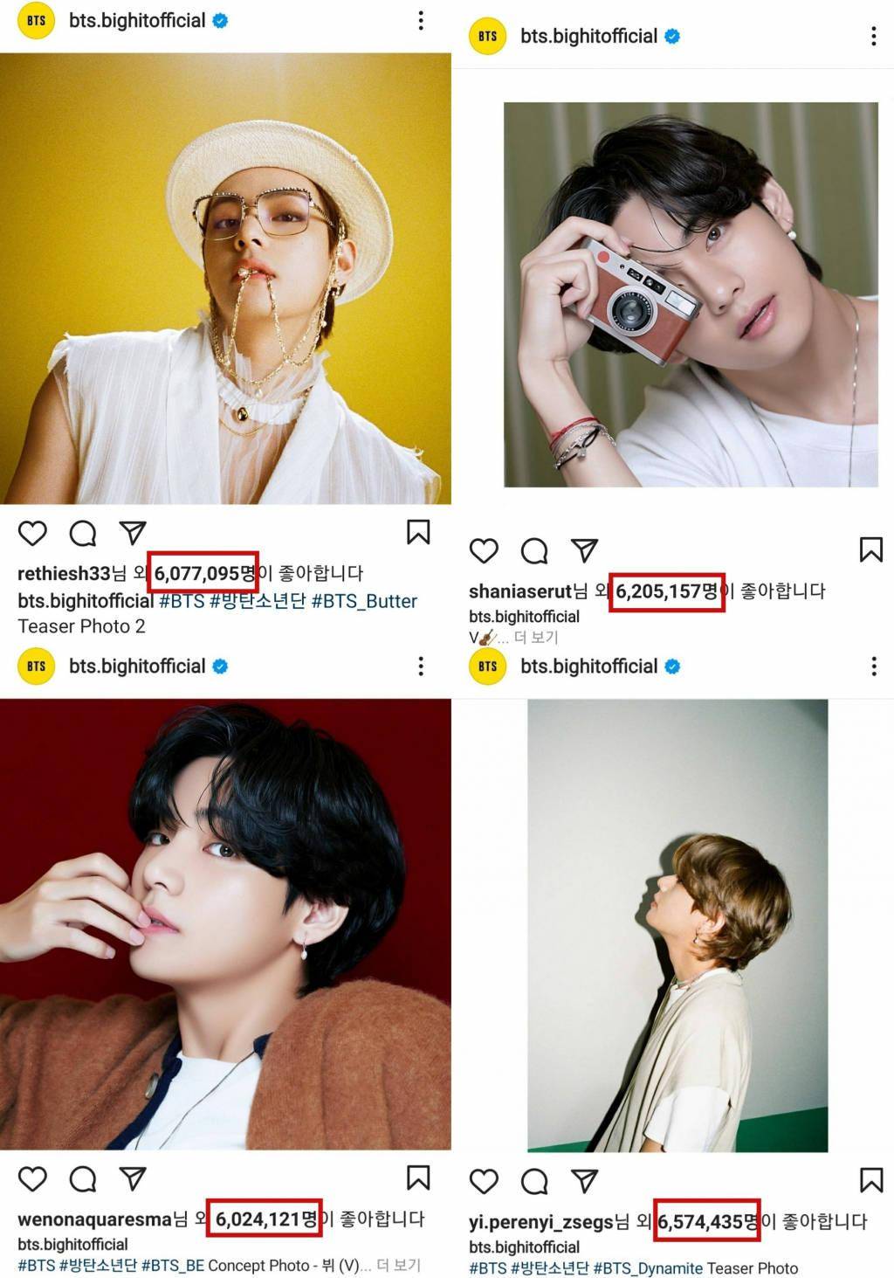Like the yellow hat Teaser Photo 2 post

point(32,533)
